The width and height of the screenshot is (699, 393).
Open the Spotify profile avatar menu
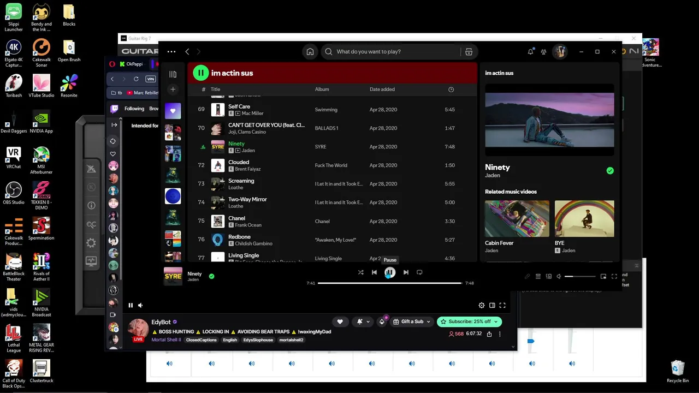(x=560, y=52)
